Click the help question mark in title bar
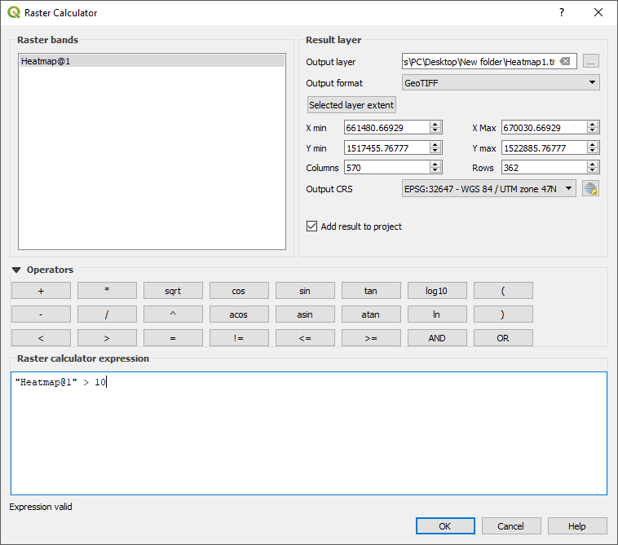 (x=561, y=13)
